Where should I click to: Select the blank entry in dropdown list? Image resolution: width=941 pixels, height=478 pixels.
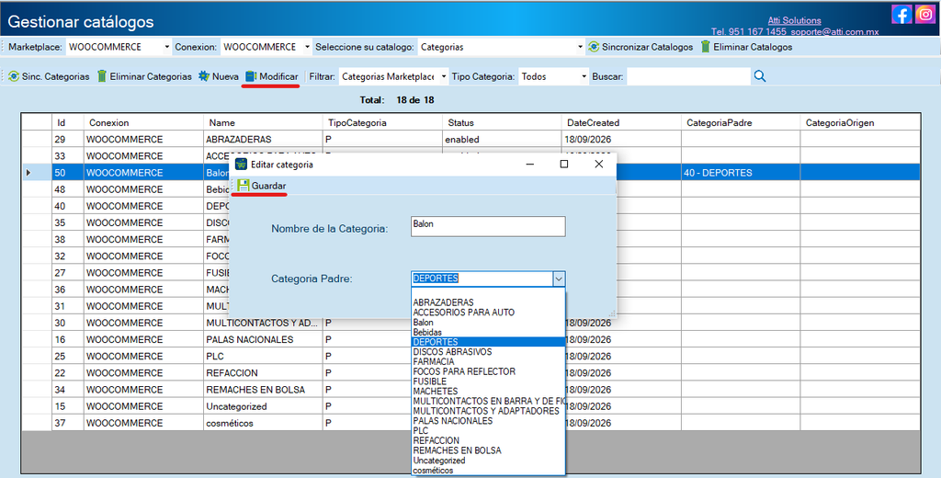click(x=489, y=293)
